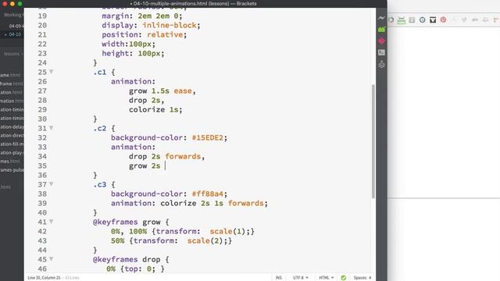Open the HTML language mode dropdown
Viewport: 500px width, 281px height.
click(327, 278)
